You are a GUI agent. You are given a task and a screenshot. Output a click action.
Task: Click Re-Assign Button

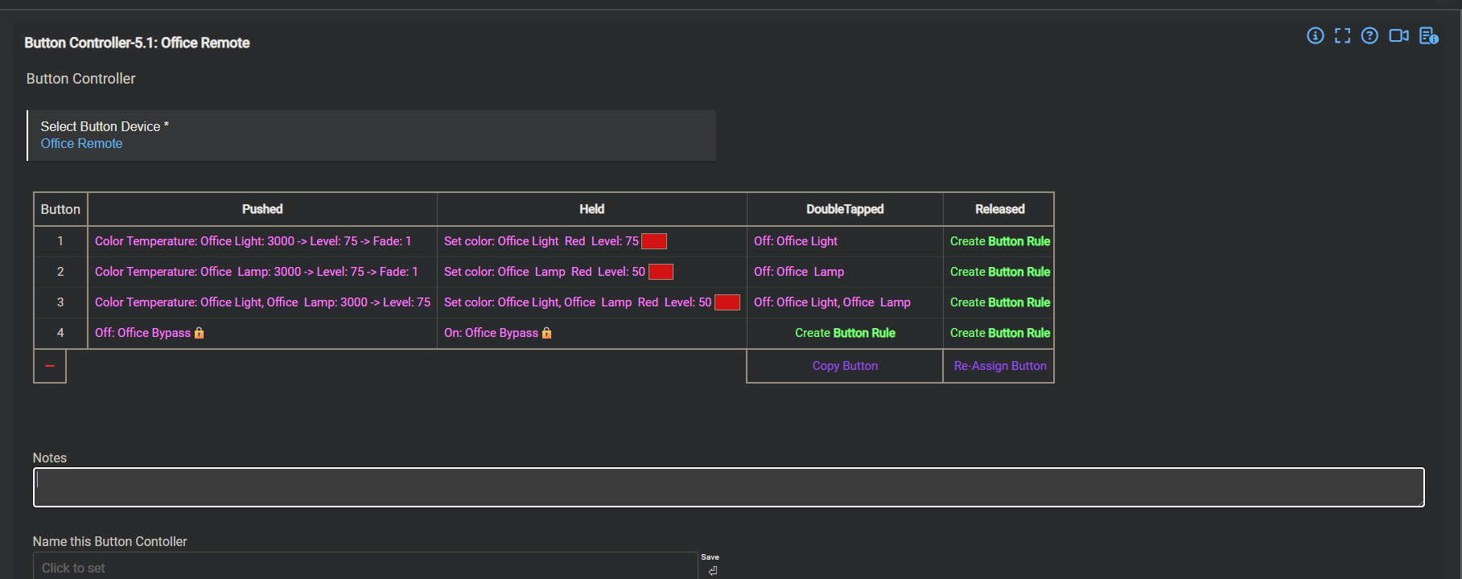click(x=999, y=366)
